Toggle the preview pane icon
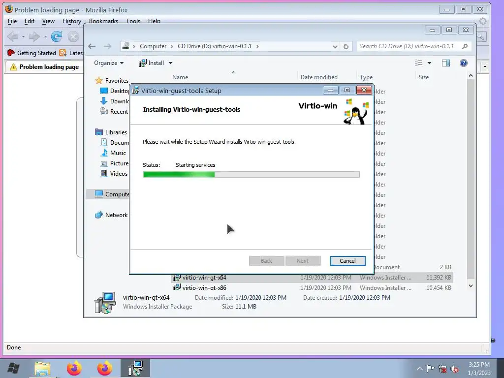Viewport: 504px width, 378px height. [x=446, y=63]
